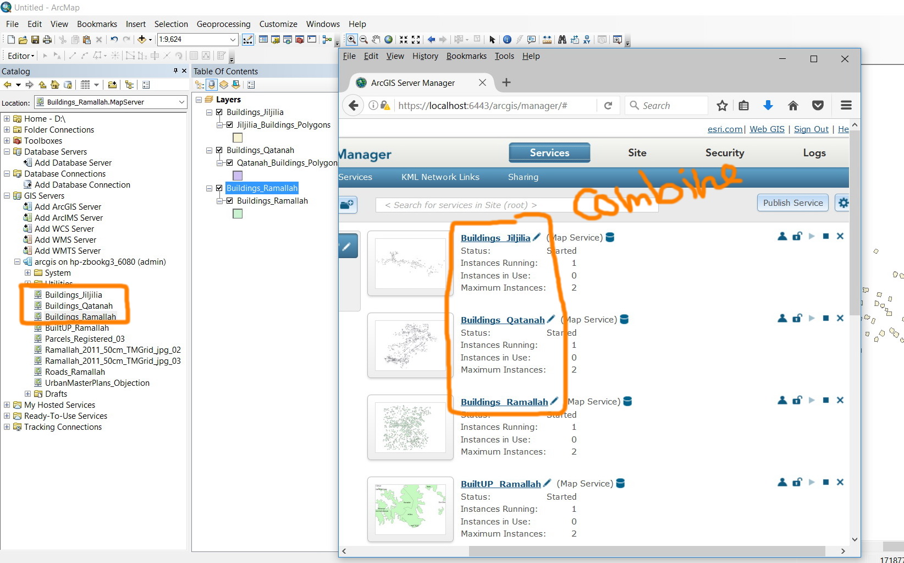Click Connect To Folder in Catalog toolbar
Screen dimensions: 904x563
pyautogui.click(x=112, y=85)
